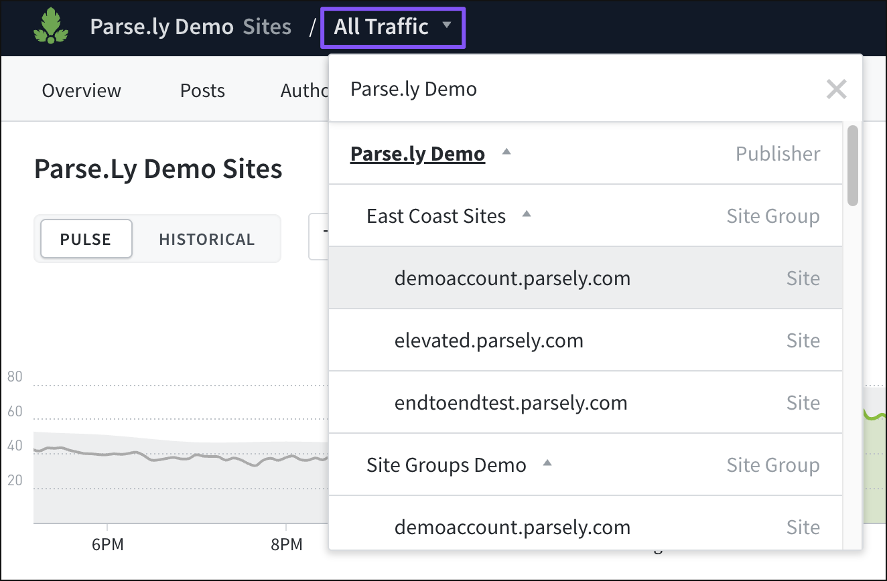
Task: Switch to the Overview tab
Action: pyautogui.click(x=82, y=90)
